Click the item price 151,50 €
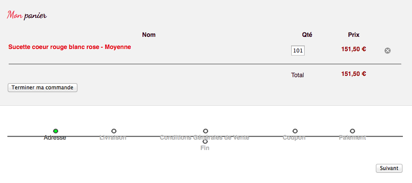The image size is (412, 183). pyautogui.click(x=354, y=49)
